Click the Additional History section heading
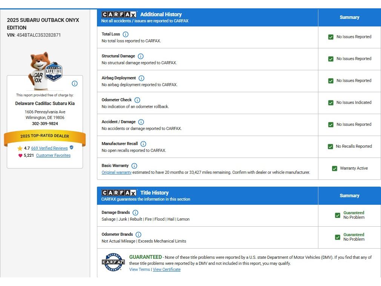 [161, 14]
